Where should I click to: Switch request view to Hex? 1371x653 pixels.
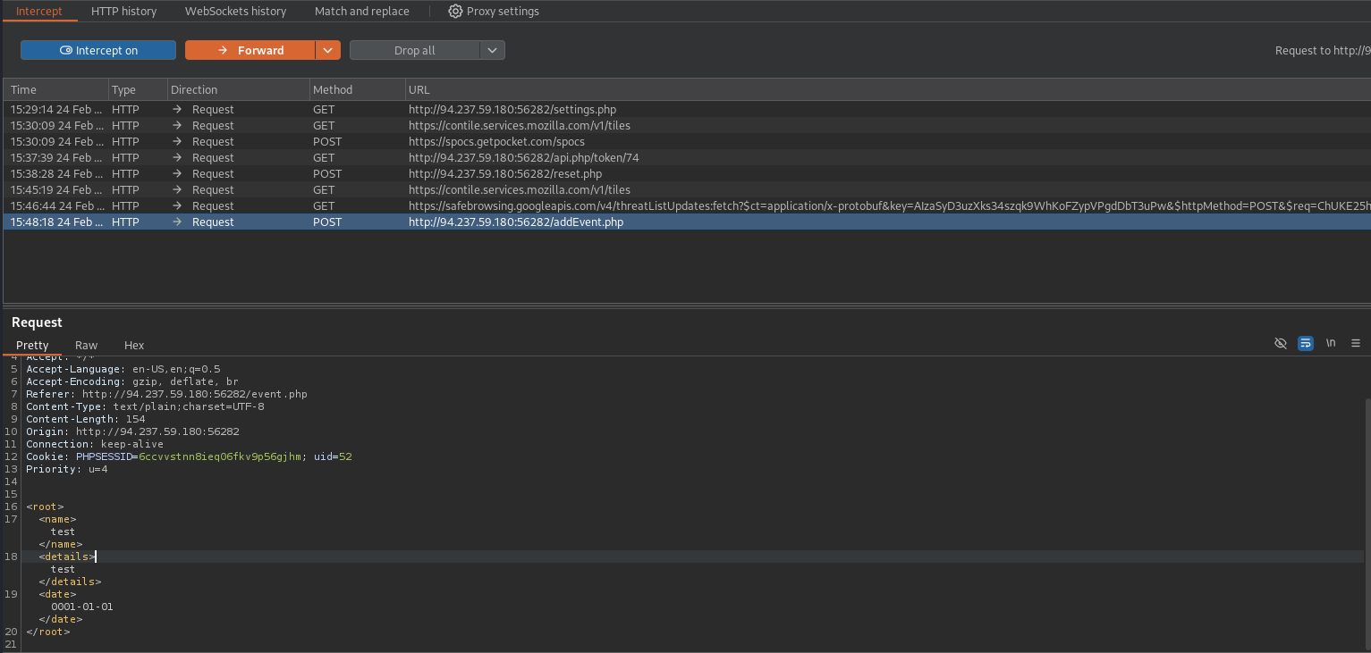pos(134,346)
